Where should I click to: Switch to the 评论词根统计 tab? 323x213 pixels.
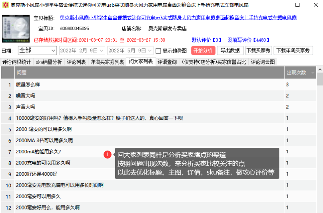pyautogui.click(x=16, y=62)
